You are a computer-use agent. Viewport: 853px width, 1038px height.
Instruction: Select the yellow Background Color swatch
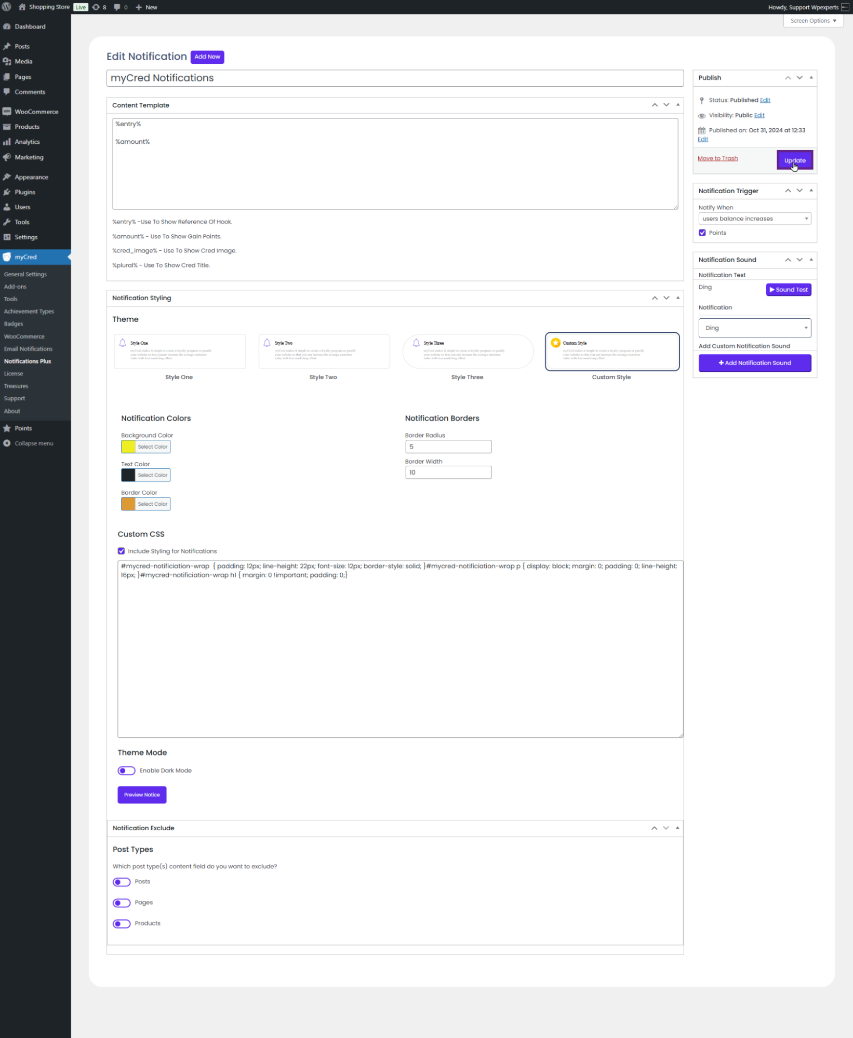pos(128,447)
